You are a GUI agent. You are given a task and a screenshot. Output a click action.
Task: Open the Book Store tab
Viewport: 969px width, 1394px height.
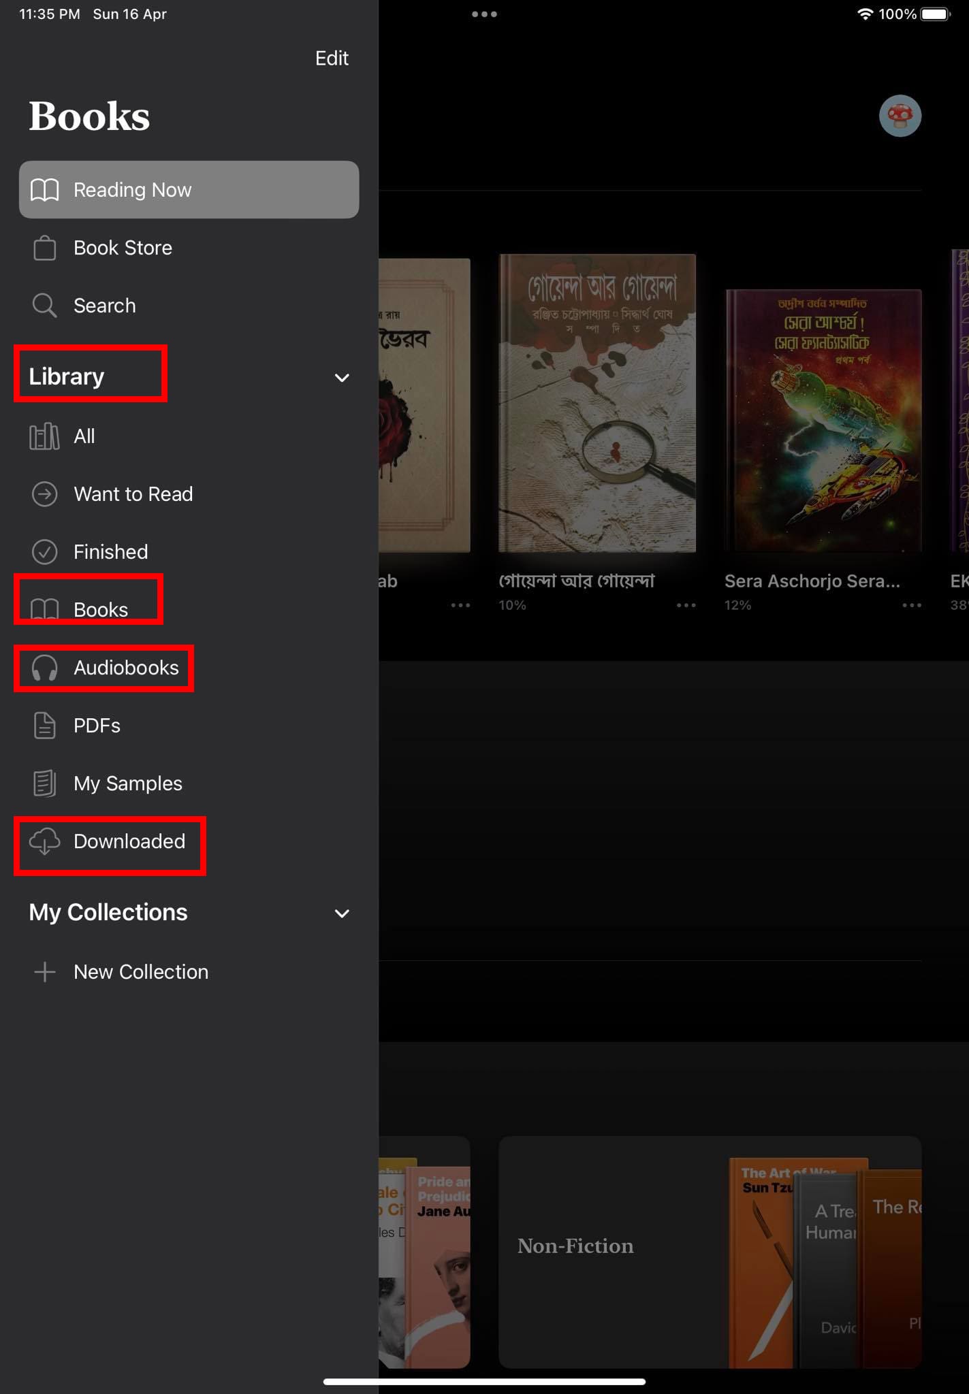click(x=189, y=248)
